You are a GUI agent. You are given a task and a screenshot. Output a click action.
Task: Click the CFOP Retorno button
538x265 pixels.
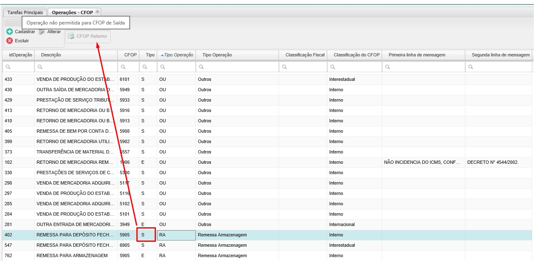[88, 36]
